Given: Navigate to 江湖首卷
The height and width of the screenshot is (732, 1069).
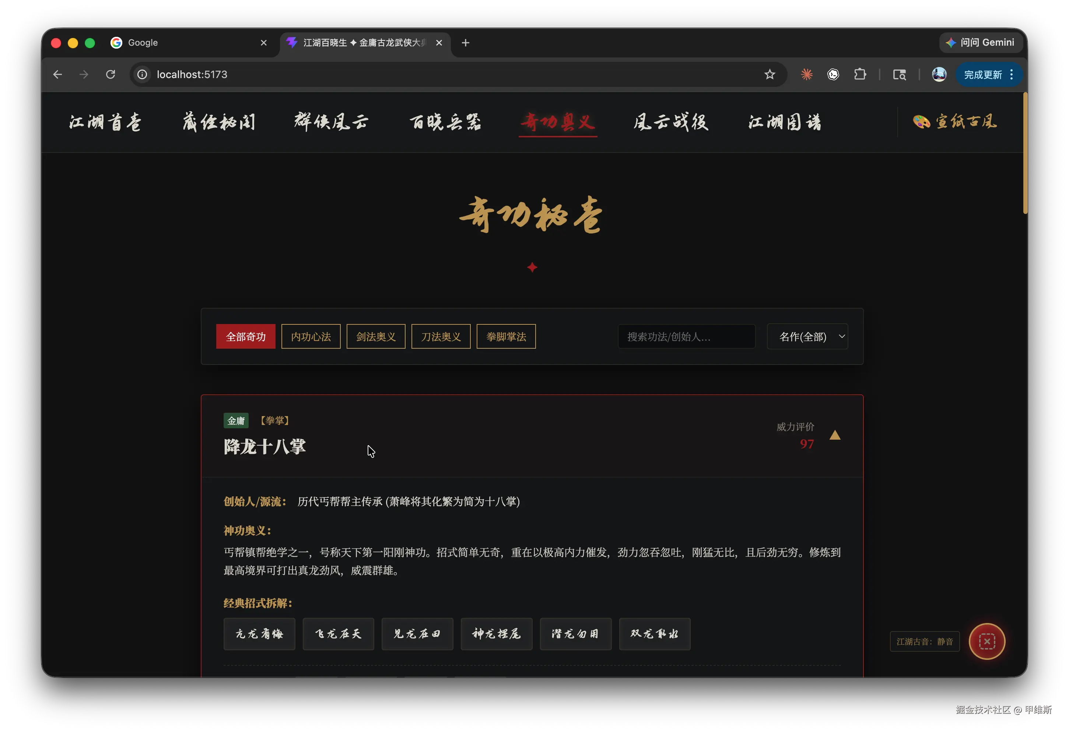Looking at the screenshot, I should point(105,122).
